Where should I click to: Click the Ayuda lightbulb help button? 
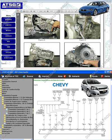tap(94, 76)
